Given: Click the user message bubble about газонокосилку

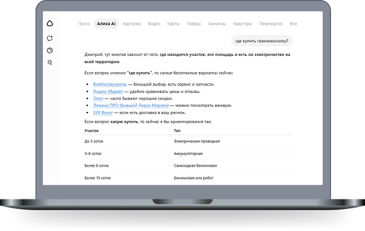Looking at the screenshot, I should click(261, 40).
